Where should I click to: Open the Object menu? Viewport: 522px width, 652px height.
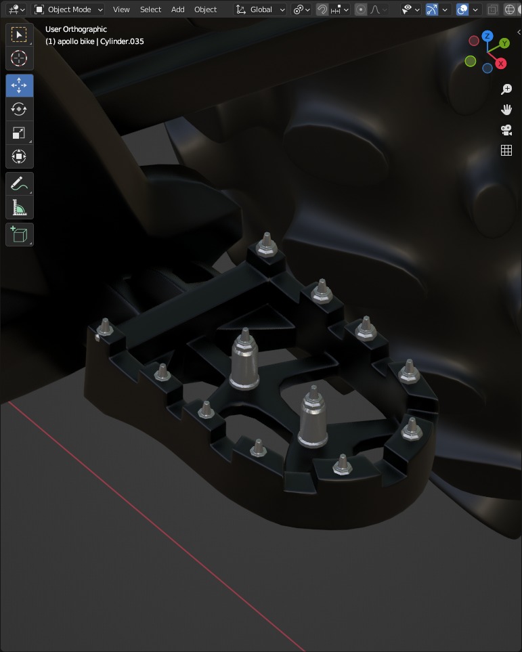pyautogui.click(x=205, y=9)
